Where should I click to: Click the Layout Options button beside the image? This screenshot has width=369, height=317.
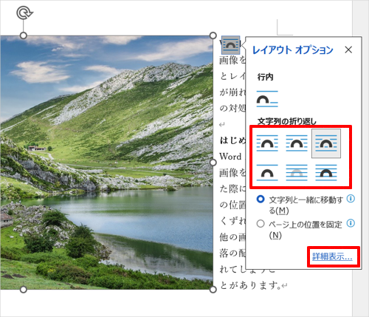pos(230,45)
